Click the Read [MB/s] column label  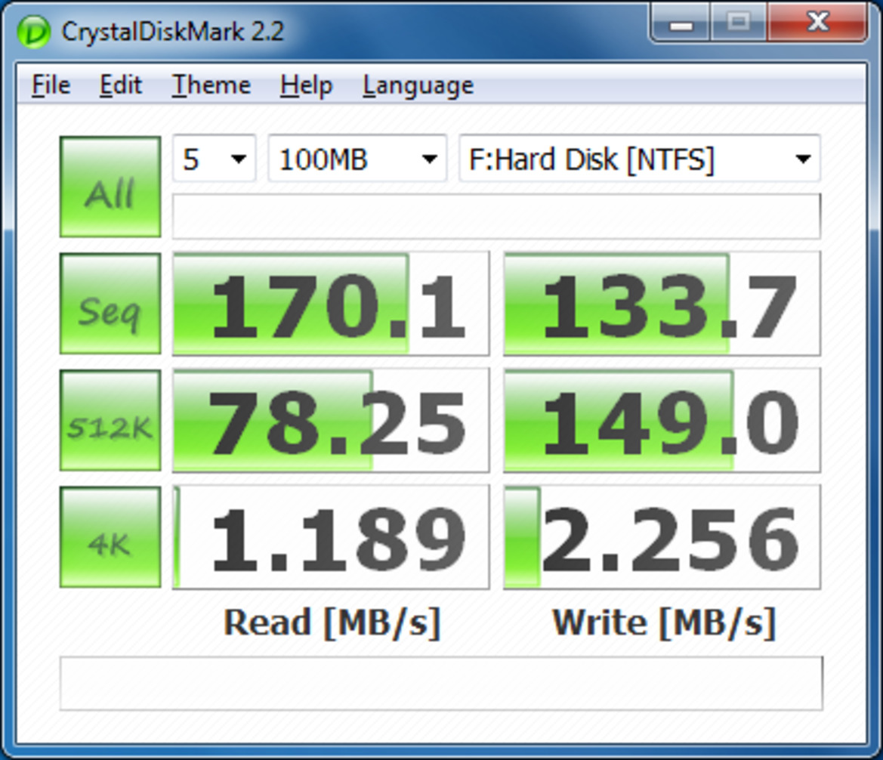click(332, 623)
